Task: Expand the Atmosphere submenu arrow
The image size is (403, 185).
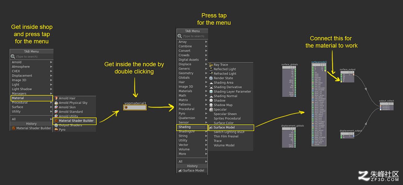Action: [x=51, y=66]
